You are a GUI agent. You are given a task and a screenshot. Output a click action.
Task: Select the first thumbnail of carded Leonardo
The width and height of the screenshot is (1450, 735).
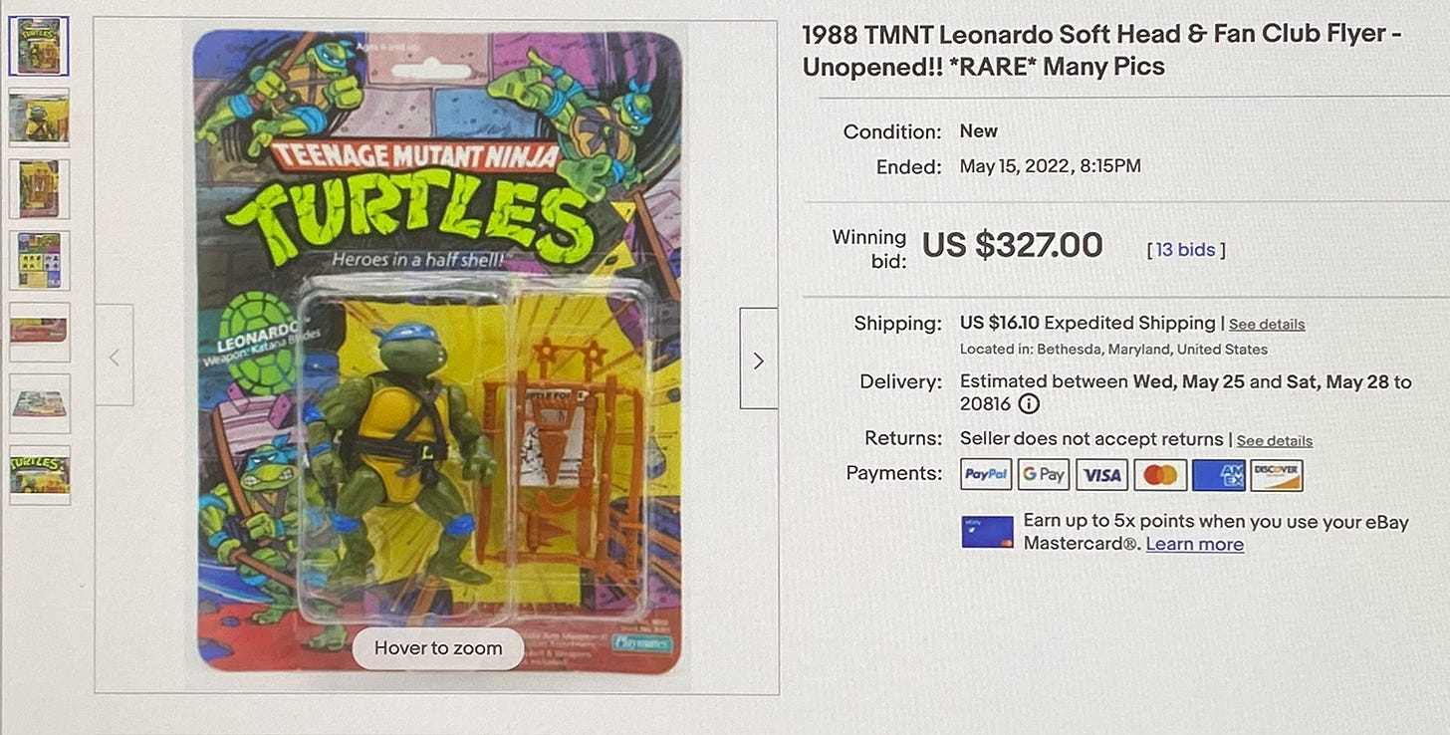[39, 46]
